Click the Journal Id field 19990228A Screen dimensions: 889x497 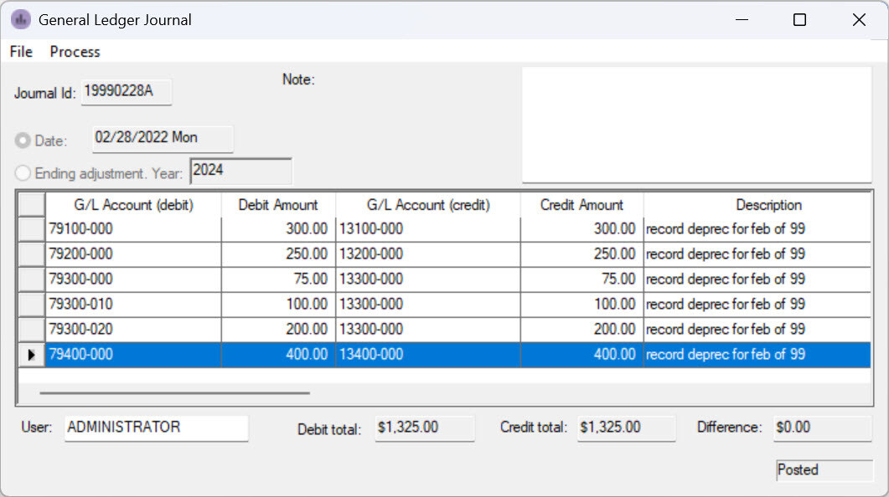(x=127, y=92)
